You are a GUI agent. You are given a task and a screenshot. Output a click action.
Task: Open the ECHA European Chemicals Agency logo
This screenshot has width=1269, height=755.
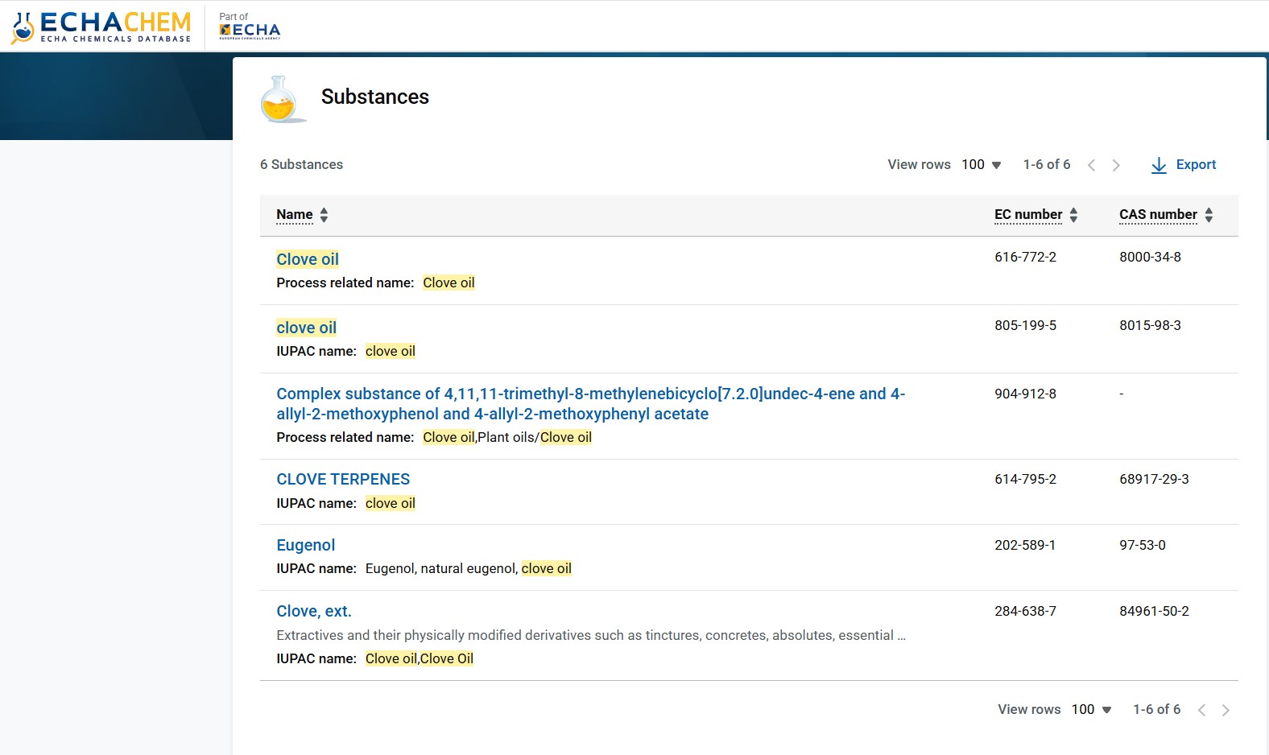coord(250,31)
